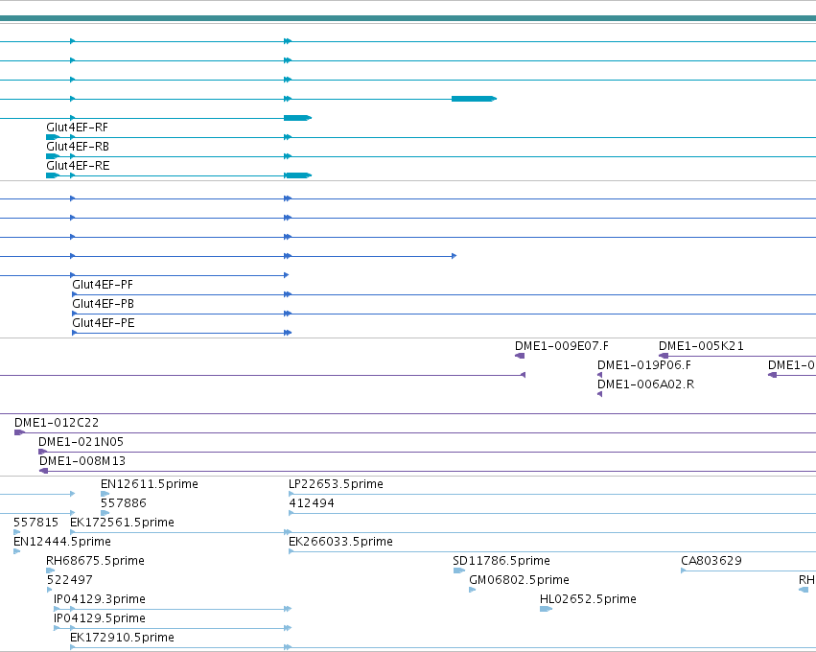Click the DME1-012C22 purple arrow glyph
The height and width of the screenshot is (652, 816).
coord(19,432)
